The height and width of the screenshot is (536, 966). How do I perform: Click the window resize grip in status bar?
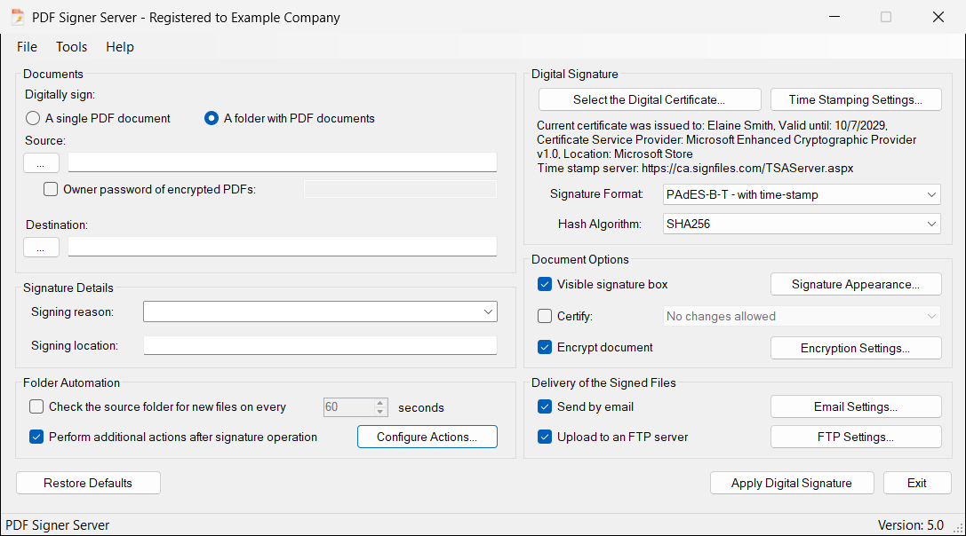(x=958, y=527)
